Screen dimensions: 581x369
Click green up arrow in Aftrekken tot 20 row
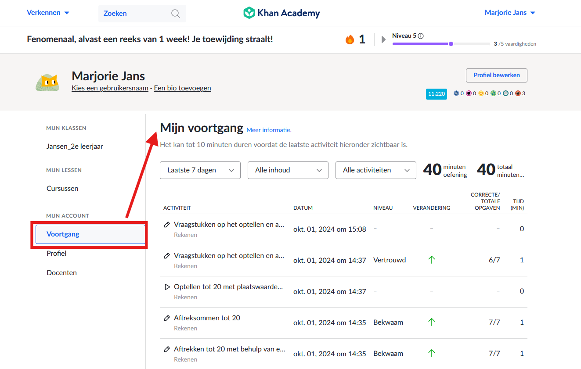[x=432, y=353]
